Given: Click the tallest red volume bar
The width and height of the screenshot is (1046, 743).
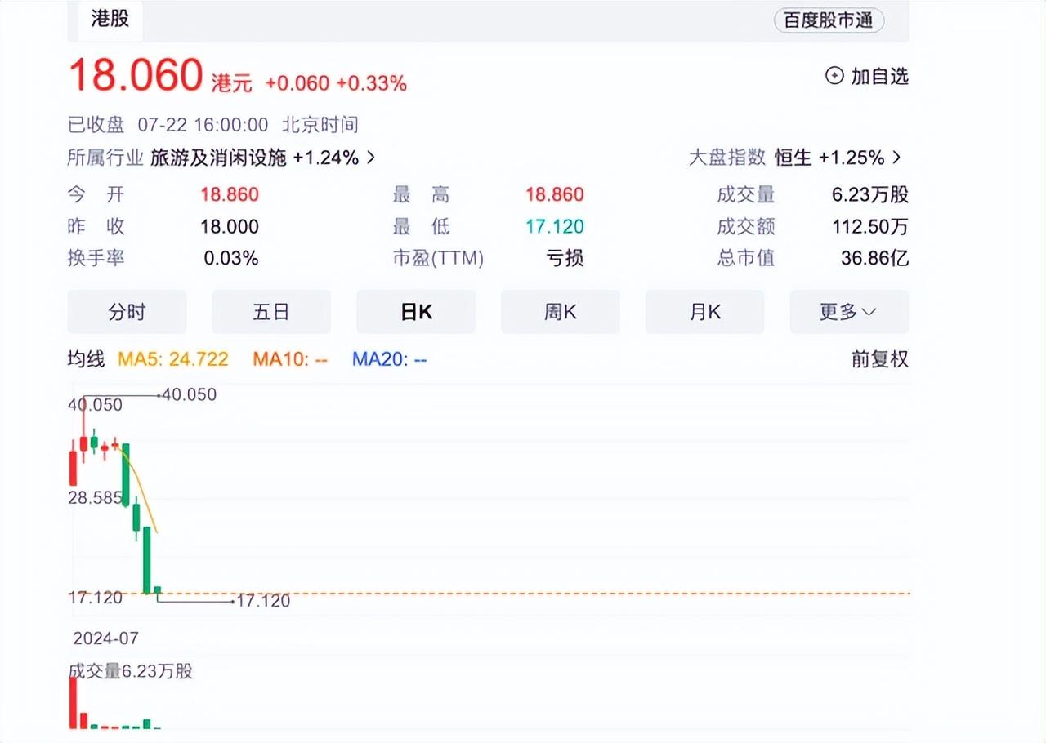Looking at the screenshot, I should point(73,702).
